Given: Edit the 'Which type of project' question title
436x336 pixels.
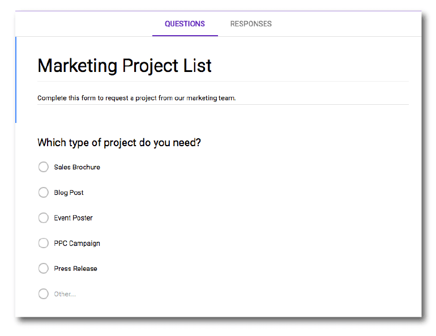Looking at the screenshot, I should pyautogui.click(x=119, y=143).
